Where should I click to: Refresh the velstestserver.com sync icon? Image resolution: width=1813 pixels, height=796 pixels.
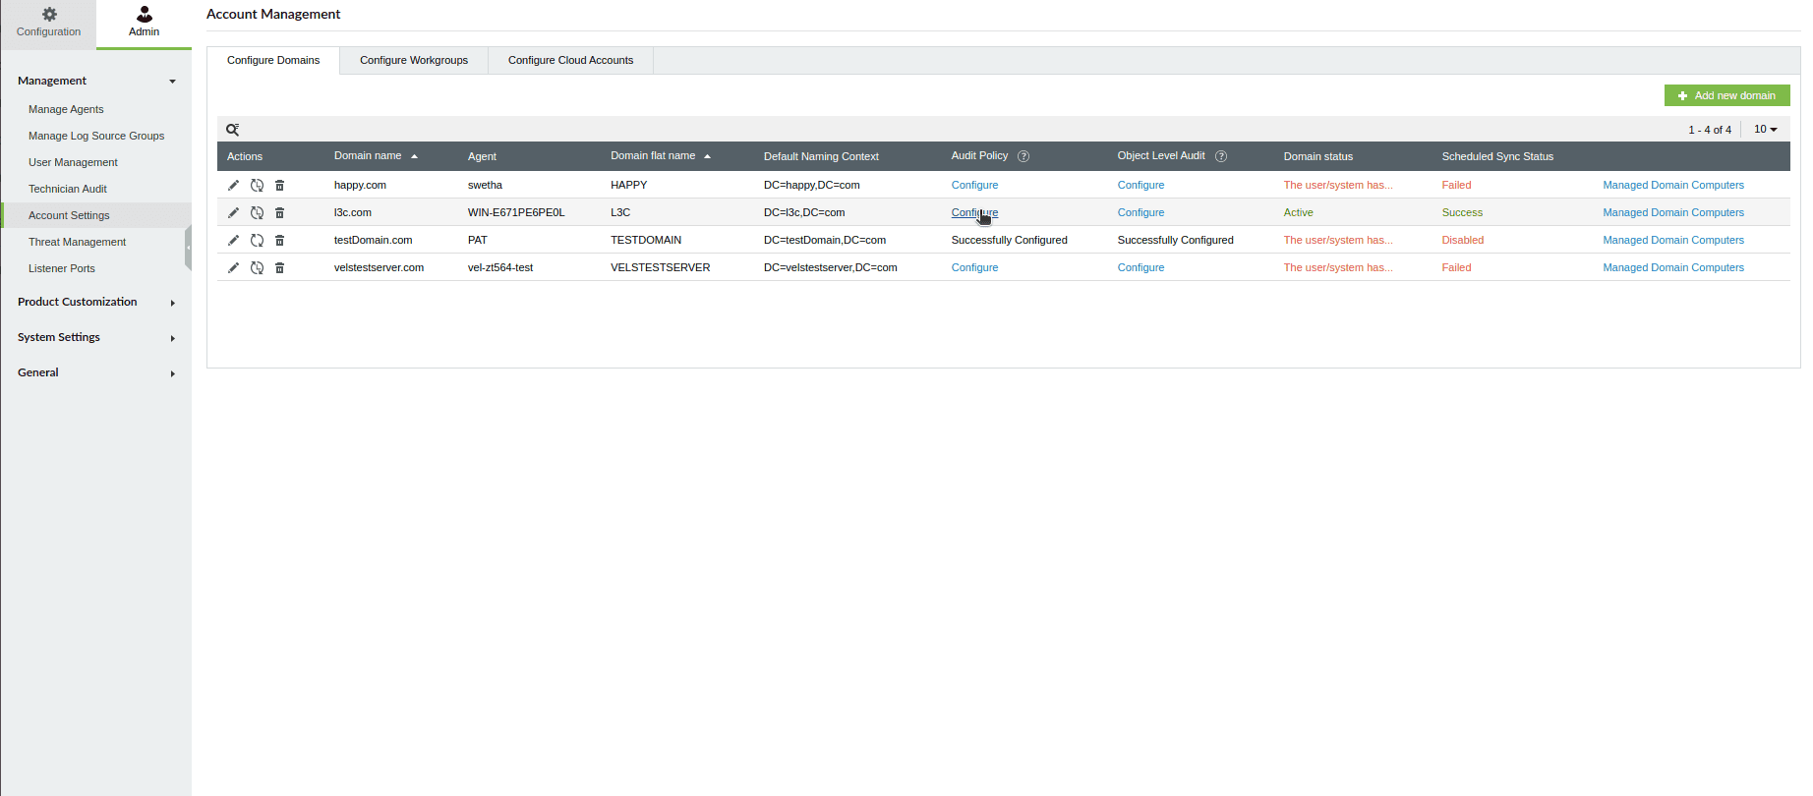[257, 267]
